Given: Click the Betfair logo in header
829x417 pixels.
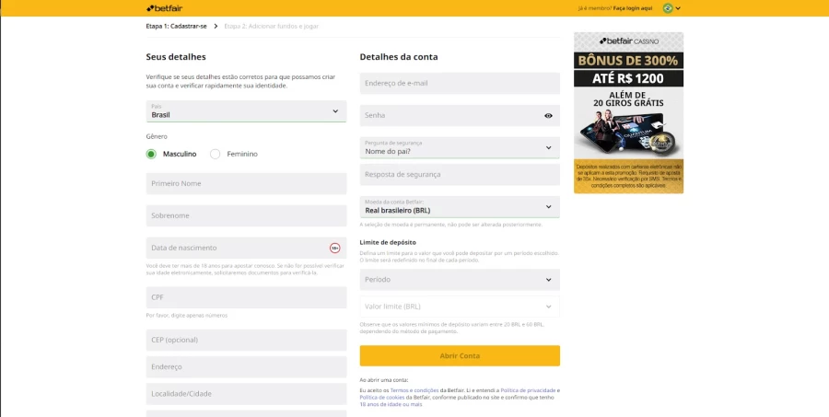Looking at the screenshot, I should pyautogui.click(x=165, y=8).
